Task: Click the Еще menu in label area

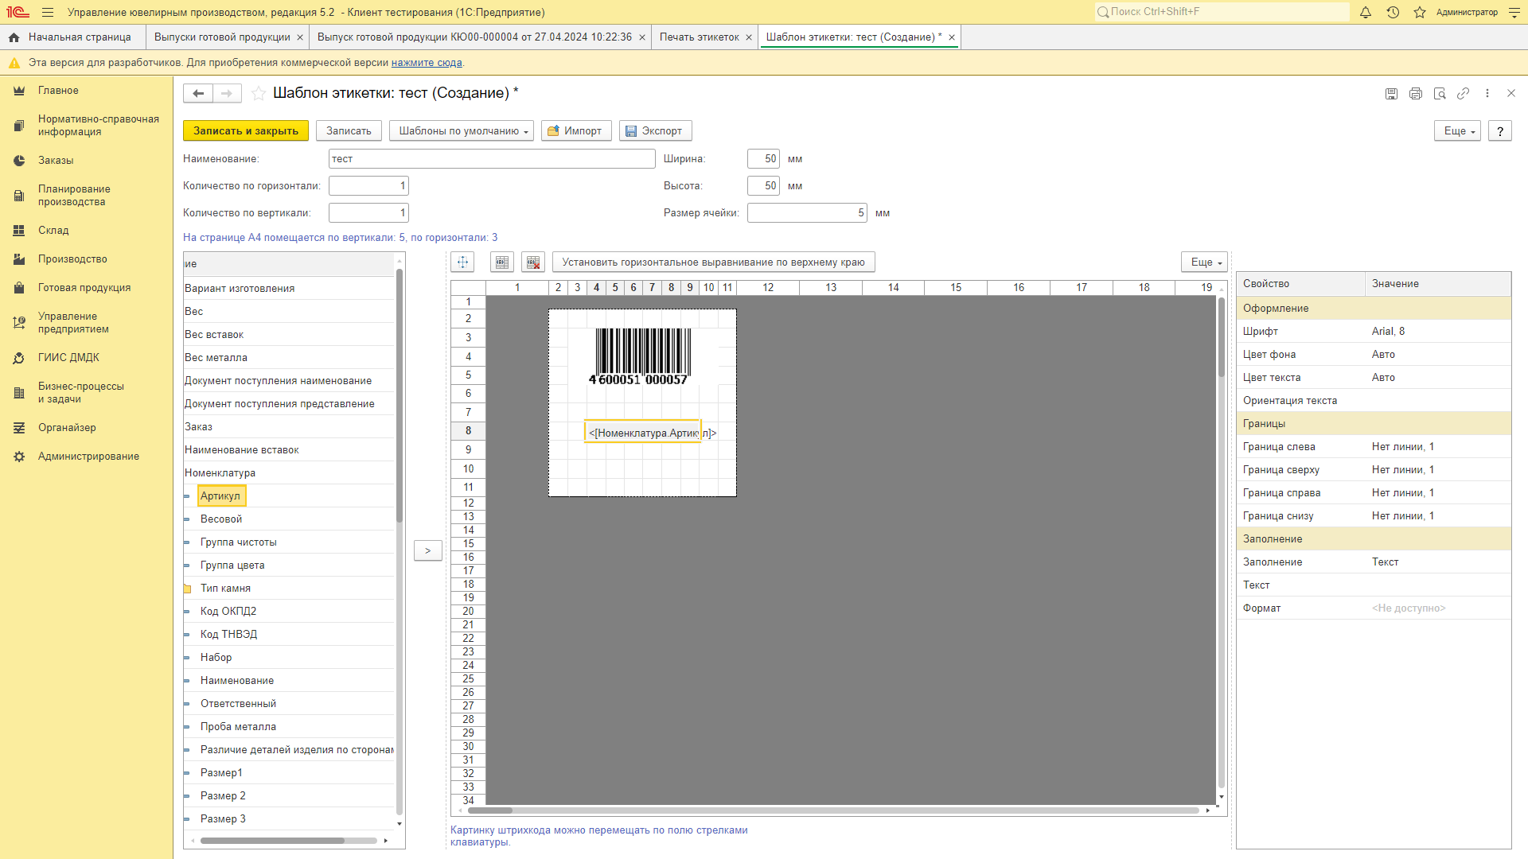Action: point(1206,261)
